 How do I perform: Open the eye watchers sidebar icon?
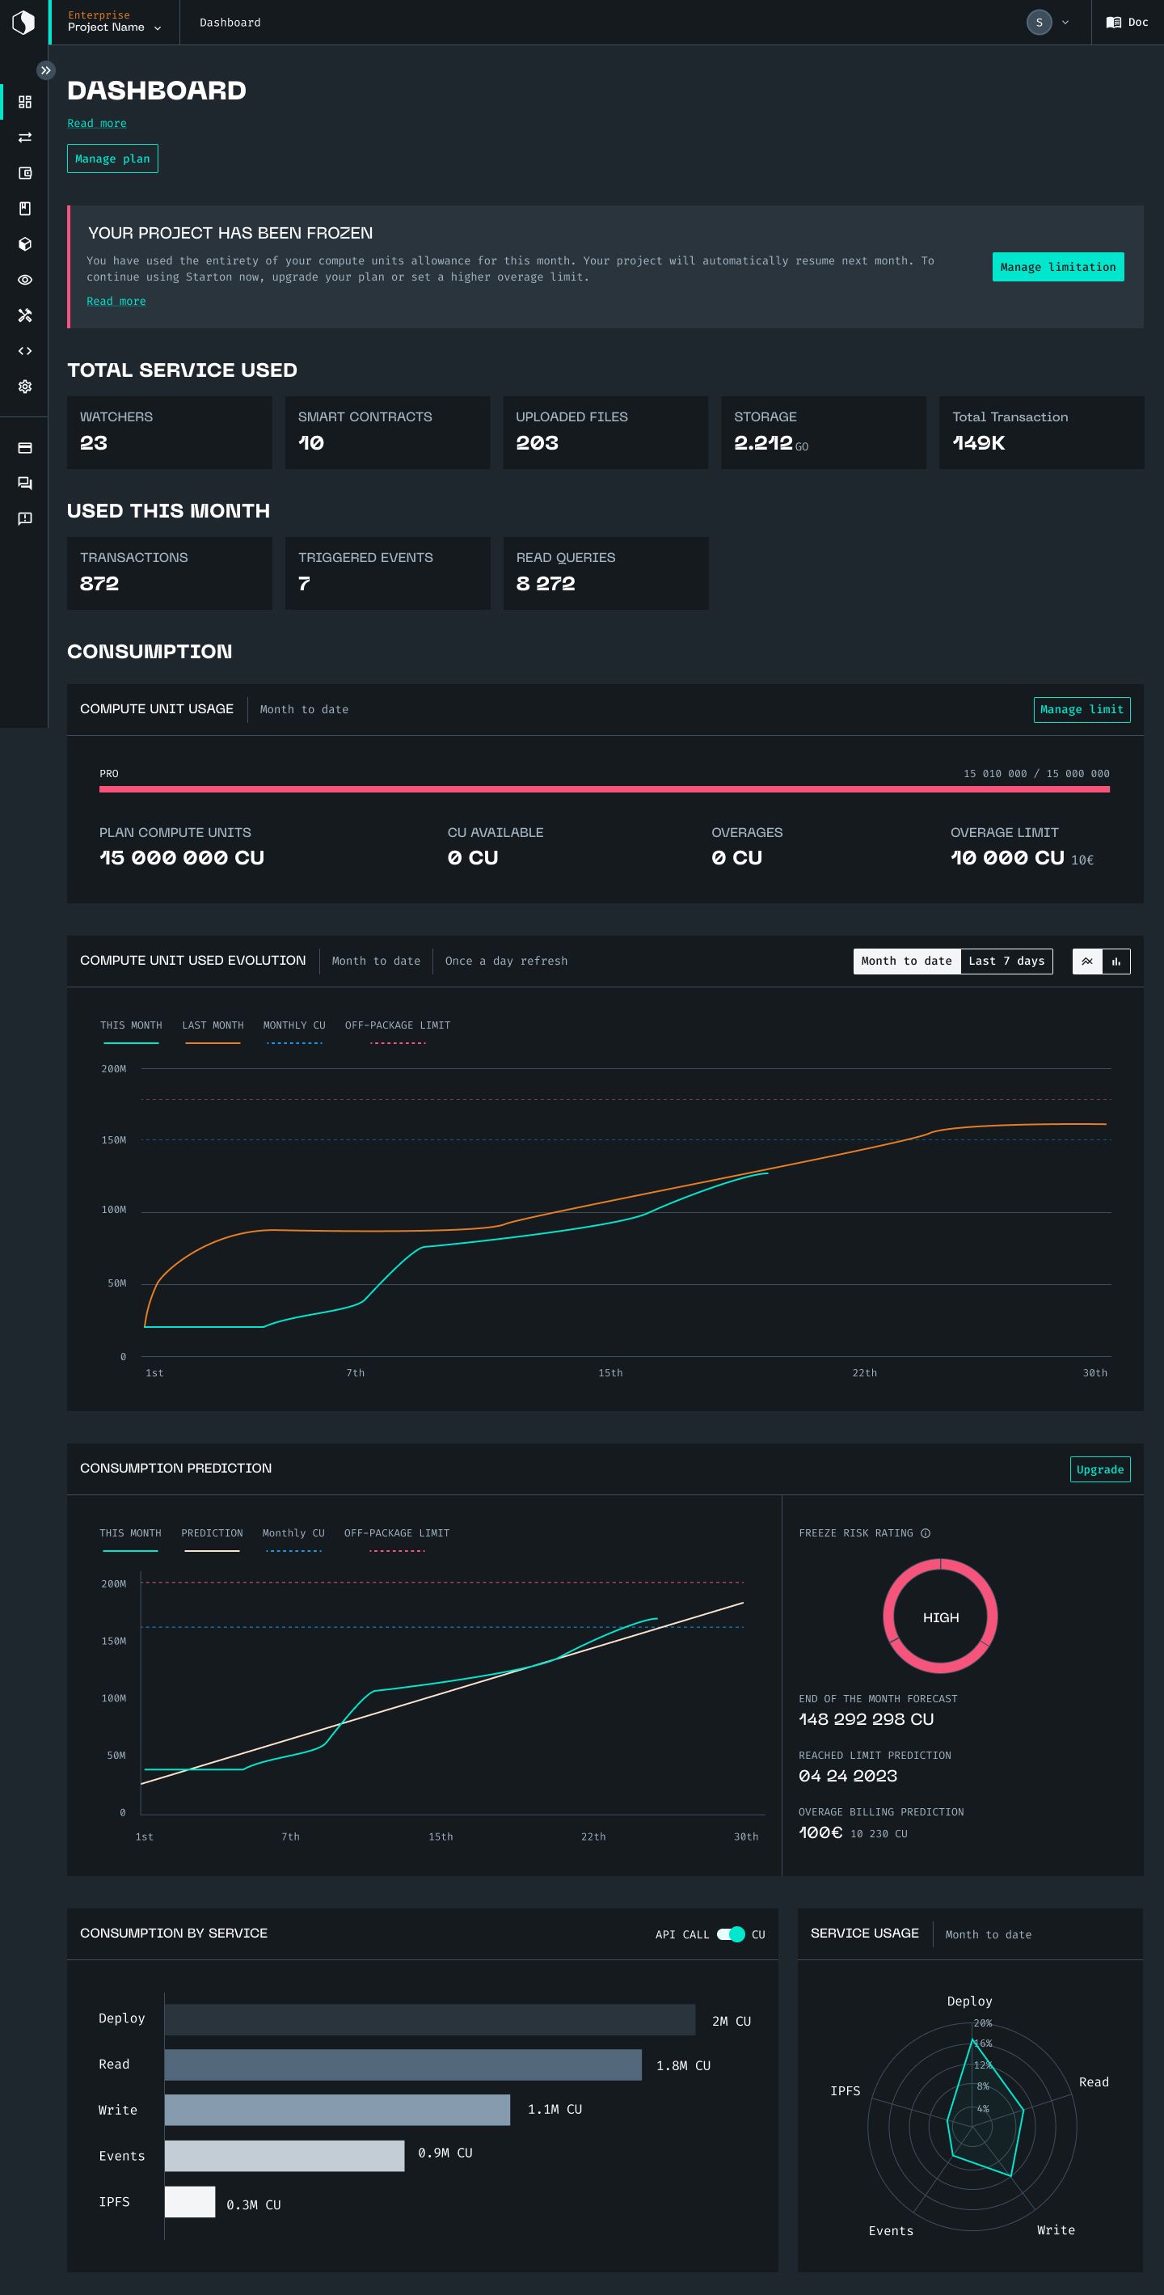pyautogui.click(x=25, y=280)
